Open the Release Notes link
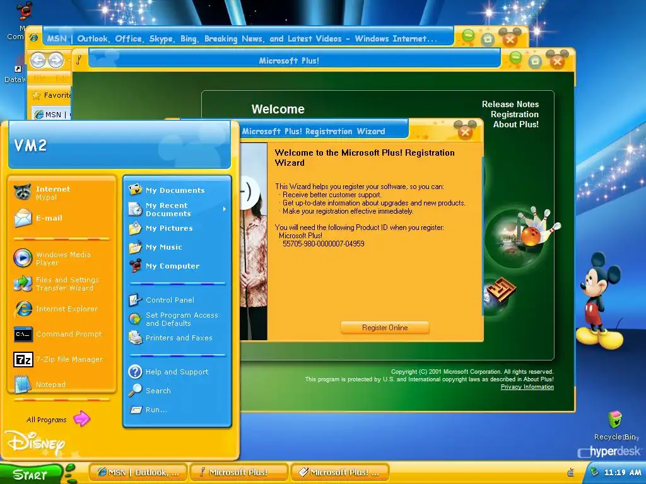This screenshot has height=484, width=646. (510, 104)
